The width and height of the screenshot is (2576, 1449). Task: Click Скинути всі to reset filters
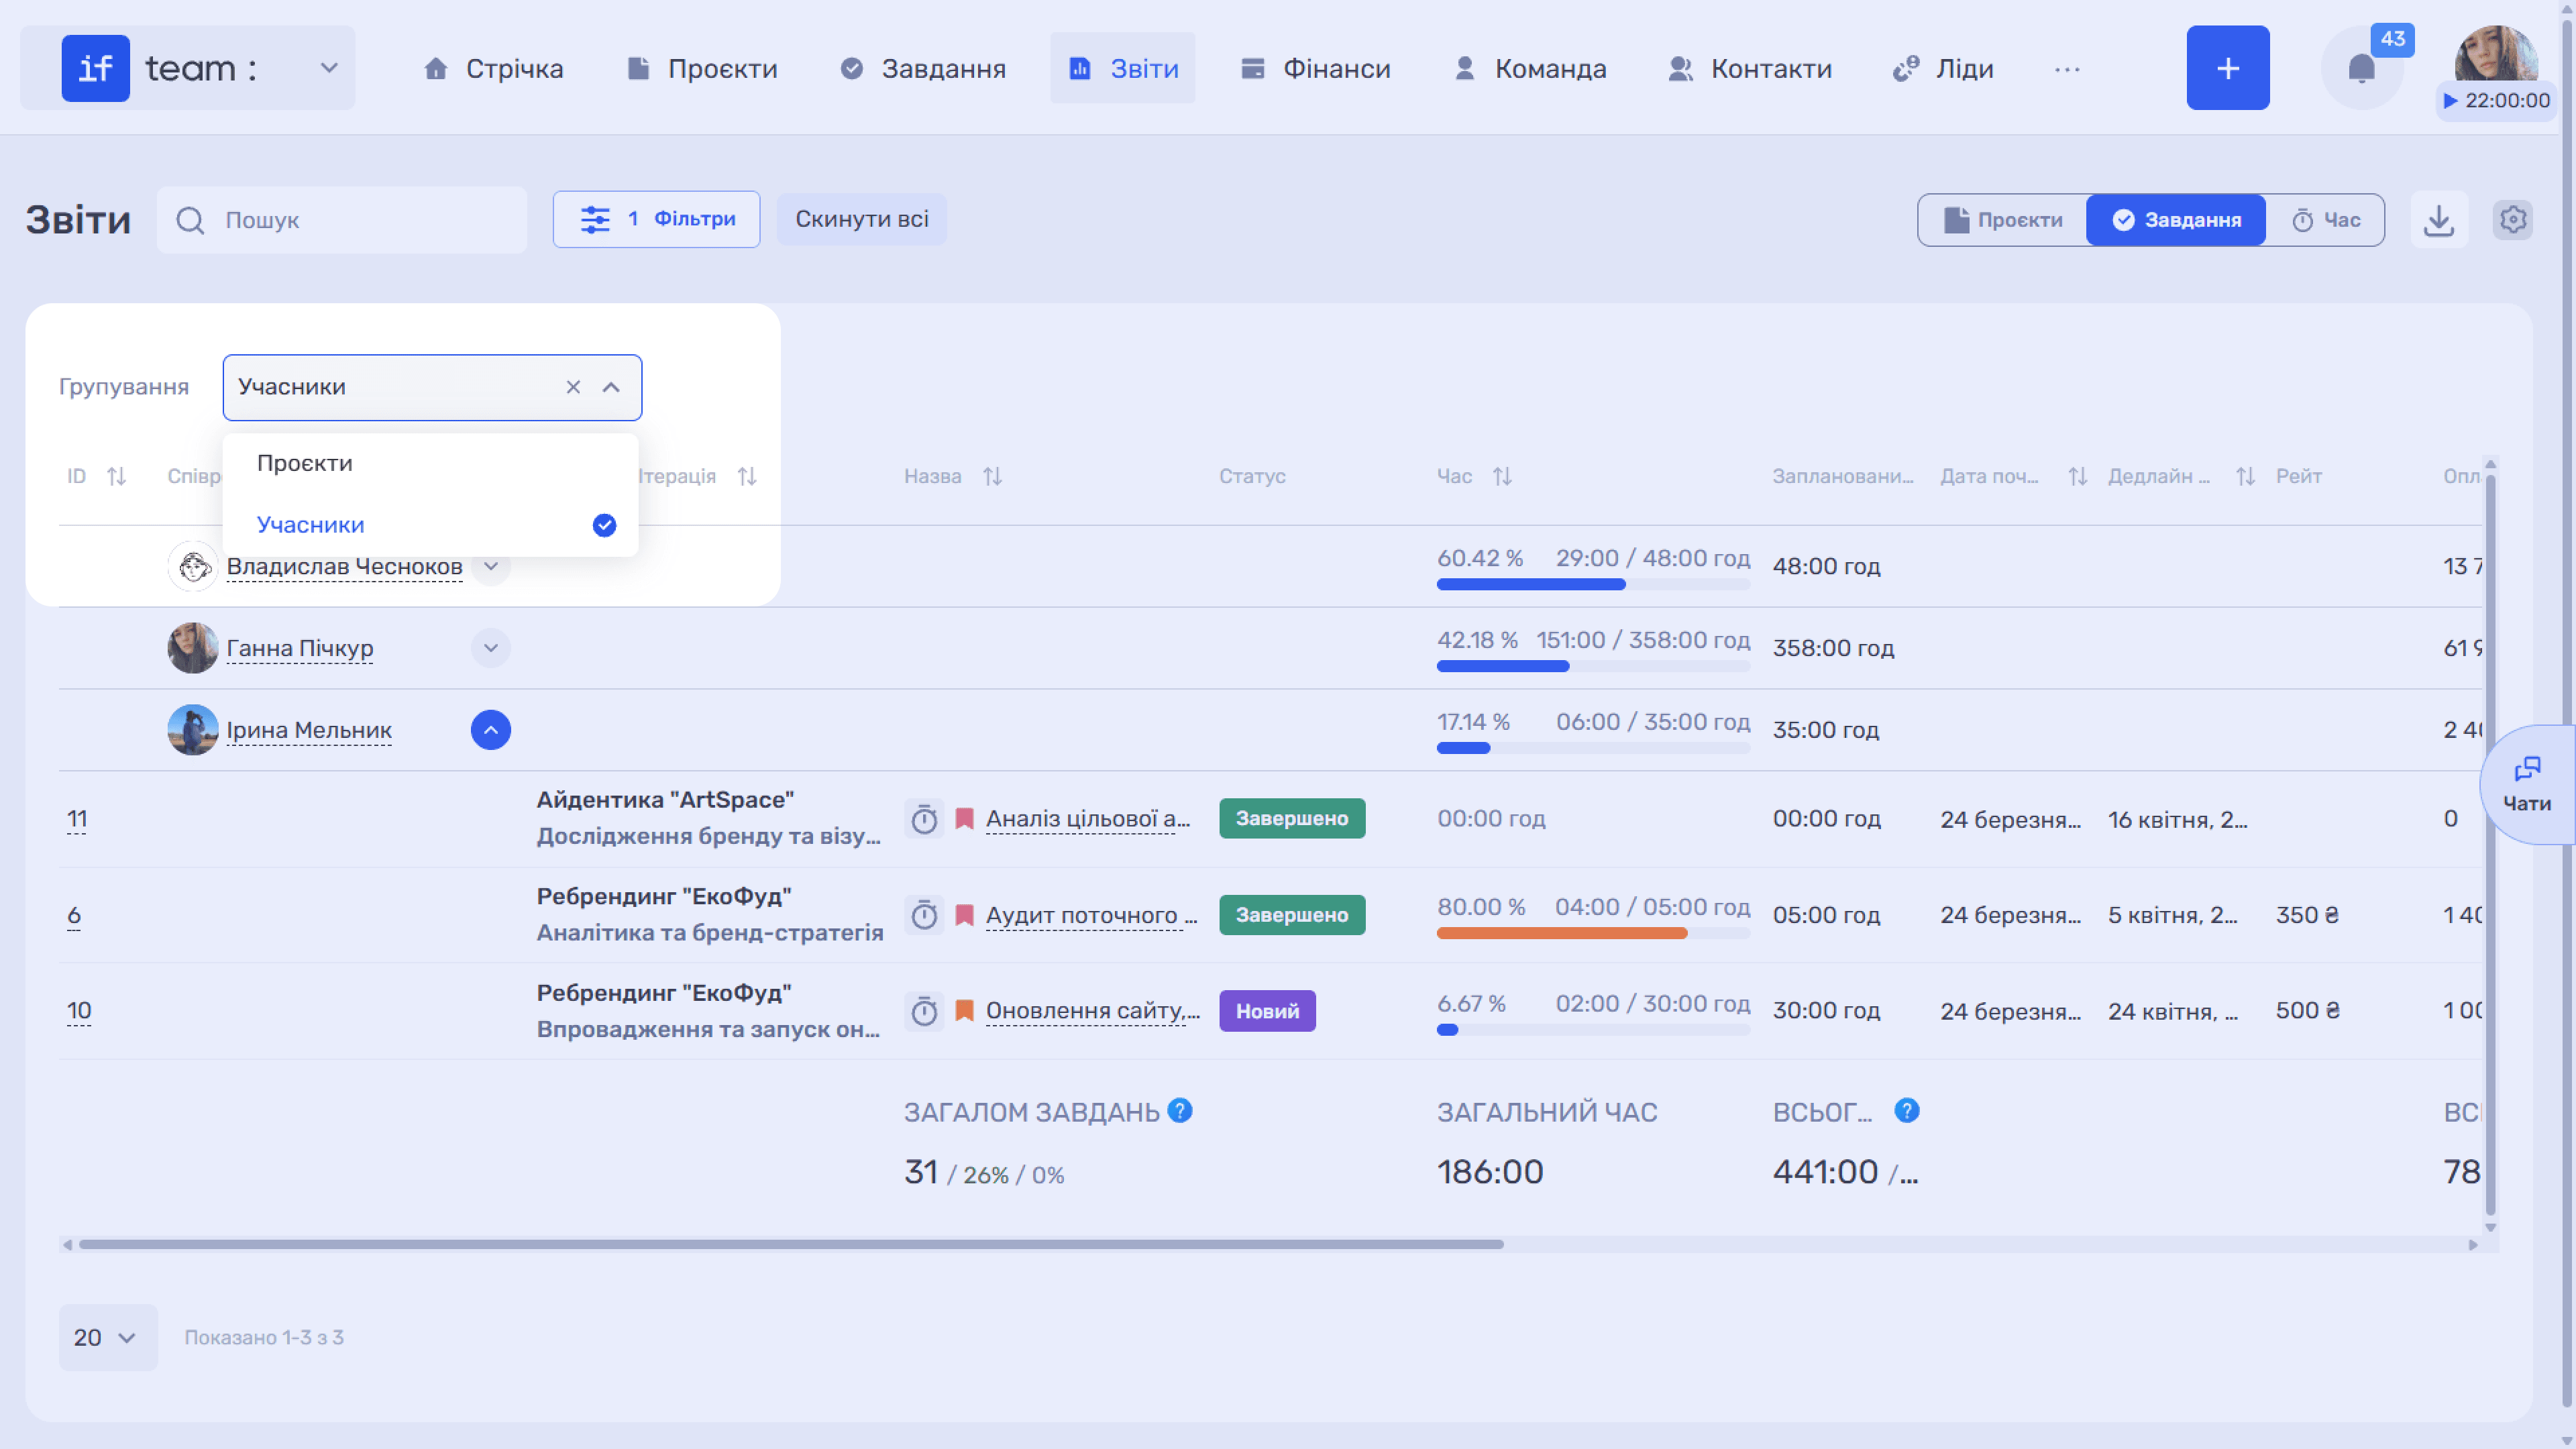(x=861, y=219)
